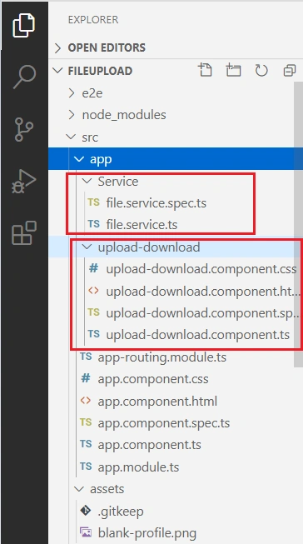
Task: Click the TS icon of app-routing.module.ts
Action: click(x=86, y=357)
